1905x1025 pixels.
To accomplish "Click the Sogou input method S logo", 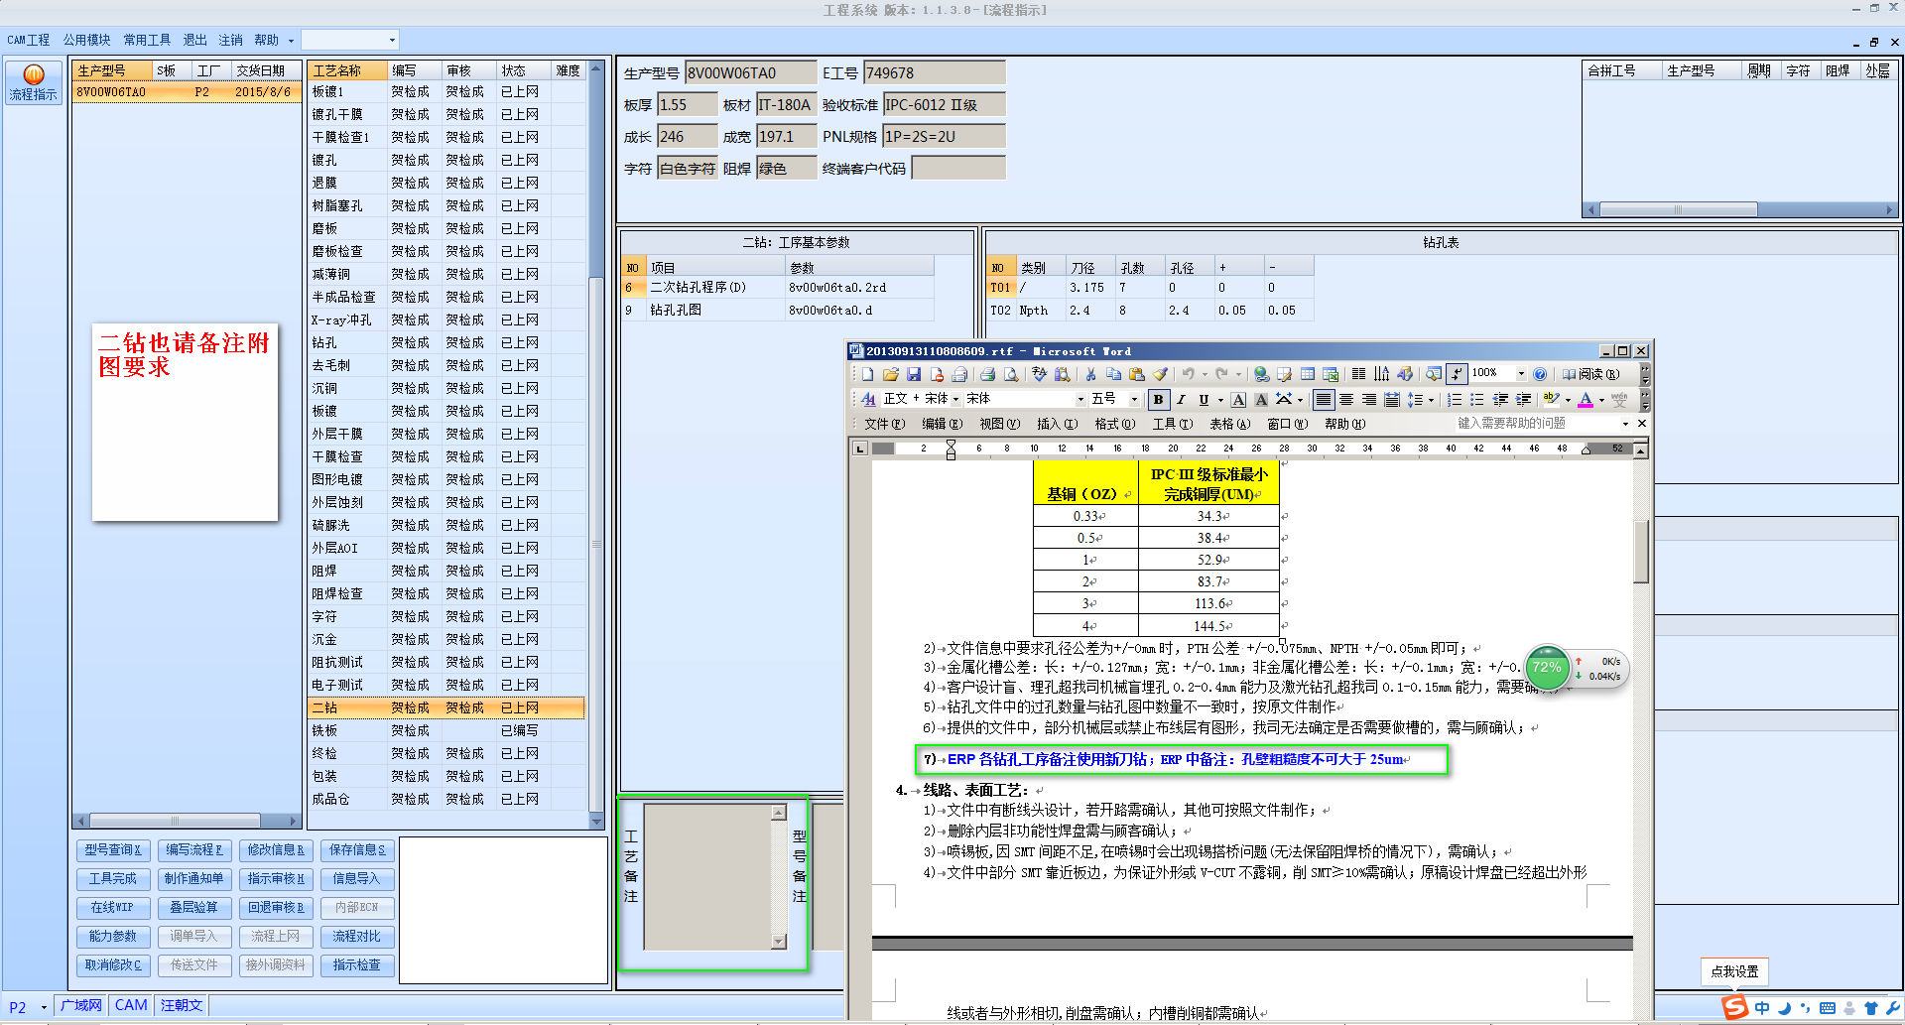I will [1735, 1007].
